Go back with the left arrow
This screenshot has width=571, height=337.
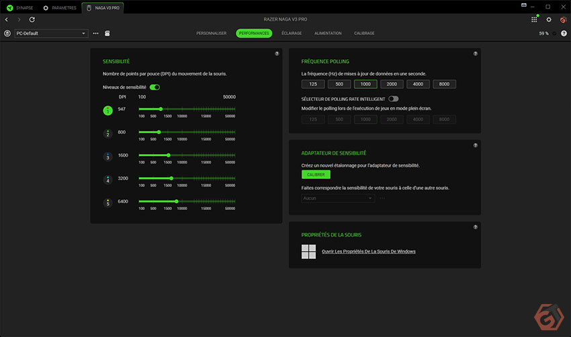(7, 20)
